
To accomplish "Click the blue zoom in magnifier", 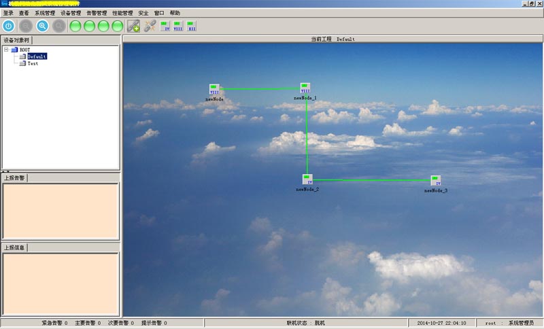I will pyautogui.click(x=42, y=26).
